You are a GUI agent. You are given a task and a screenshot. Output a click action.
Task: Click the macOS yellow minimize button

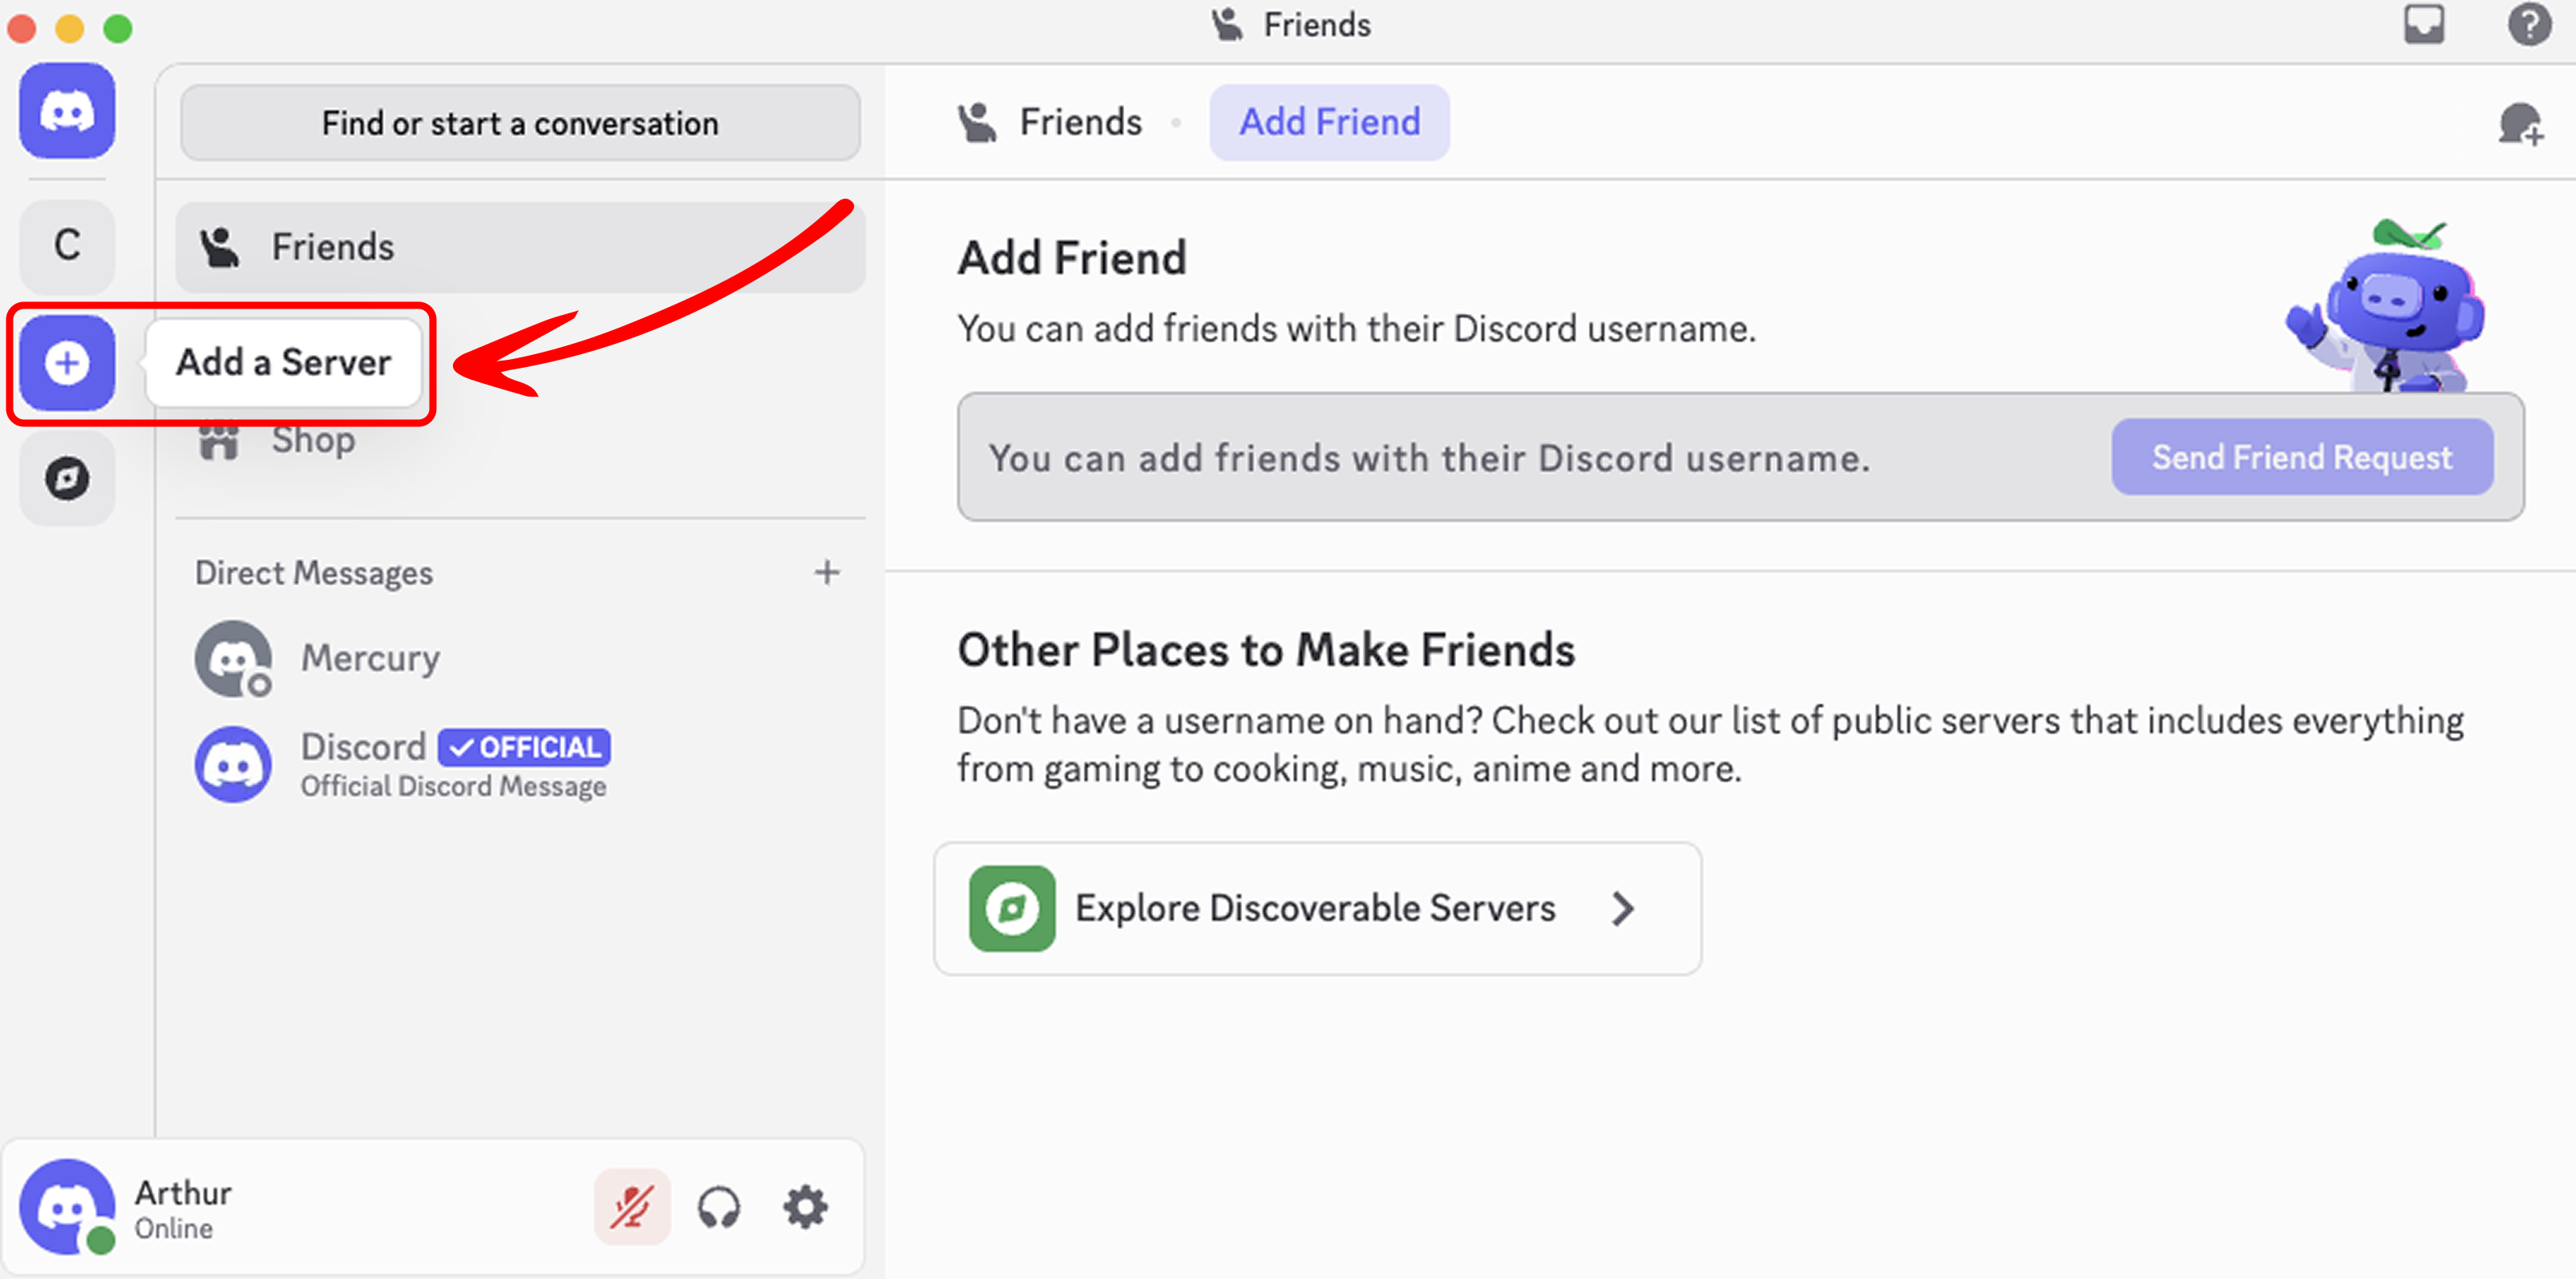(x=70, y=28)
